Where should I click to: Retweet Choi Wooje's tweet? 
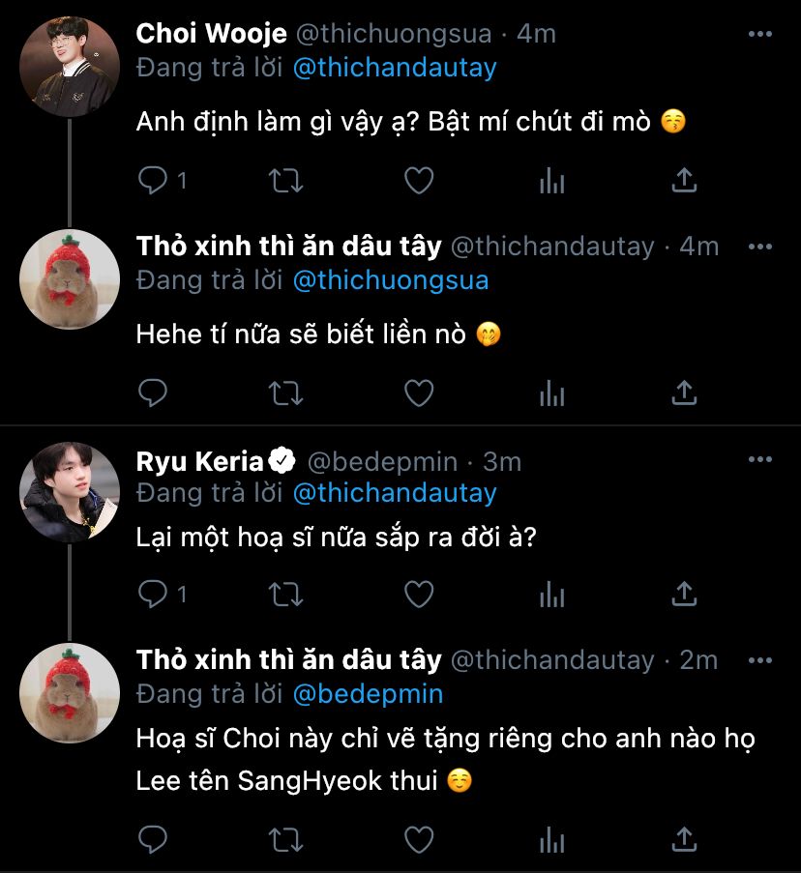point(286,180)
